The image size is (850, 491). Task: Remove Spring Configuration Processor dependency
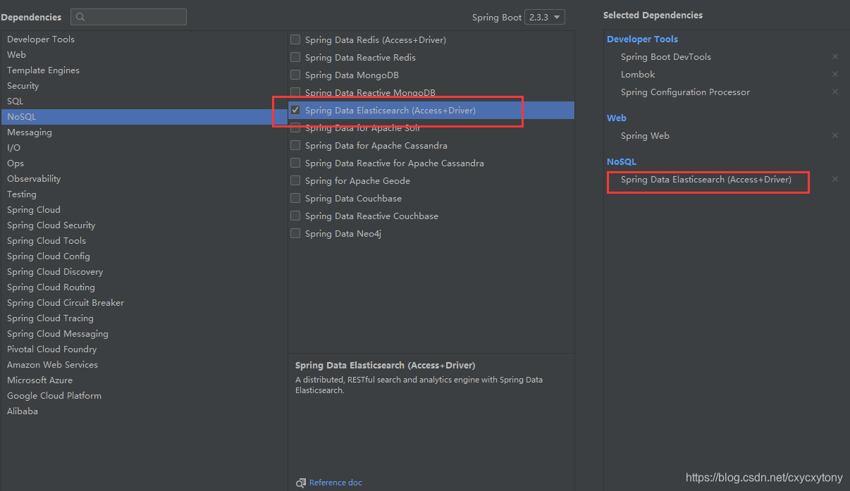pos(835,92)
